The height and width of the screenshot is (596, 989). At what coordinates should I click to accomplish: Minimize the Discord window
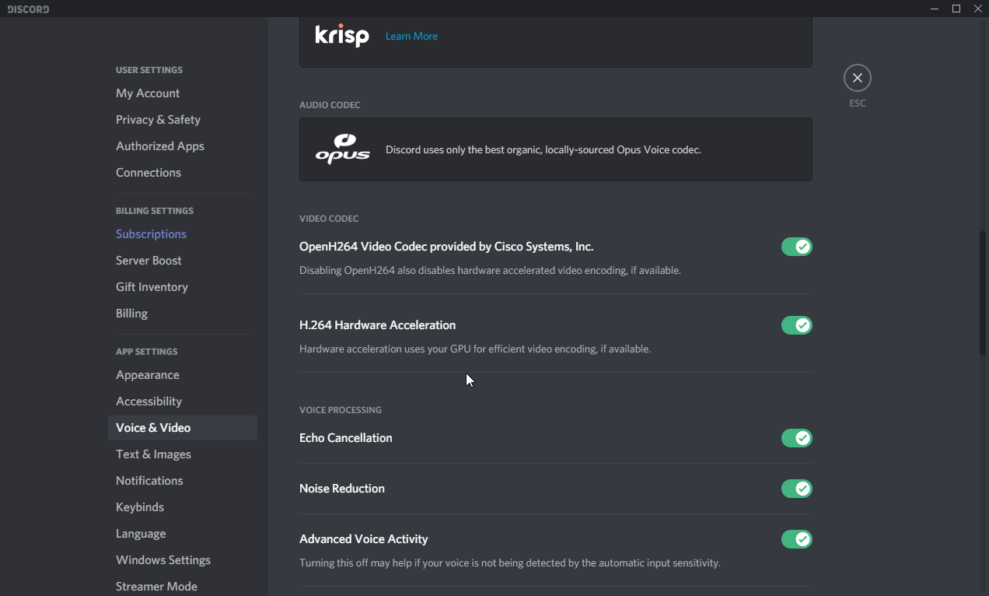[934, 9]
